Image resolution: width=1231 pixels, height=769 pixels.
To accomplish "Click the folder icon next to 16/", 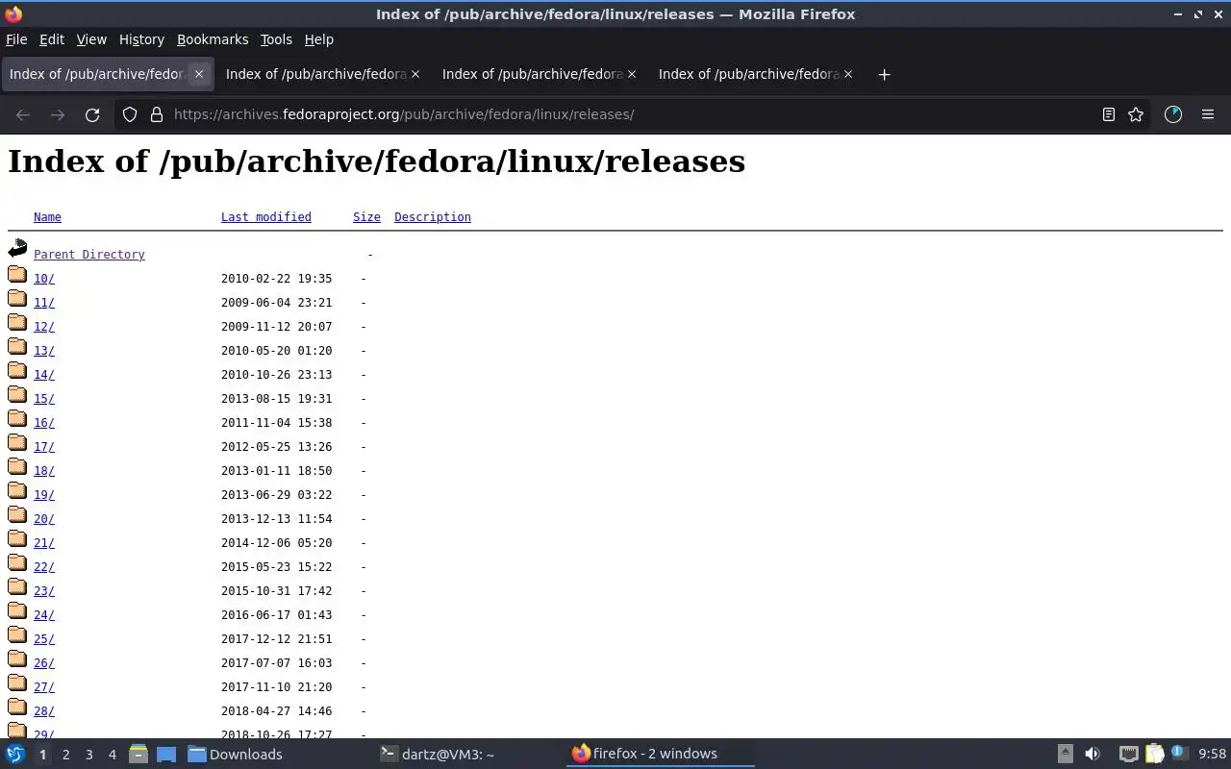I will click(17, 419).
